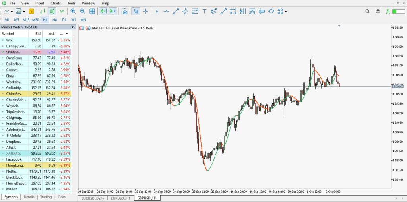The image size is (407, 202).
Task: Switch chart to line chart mode
Action: [62, 11]
